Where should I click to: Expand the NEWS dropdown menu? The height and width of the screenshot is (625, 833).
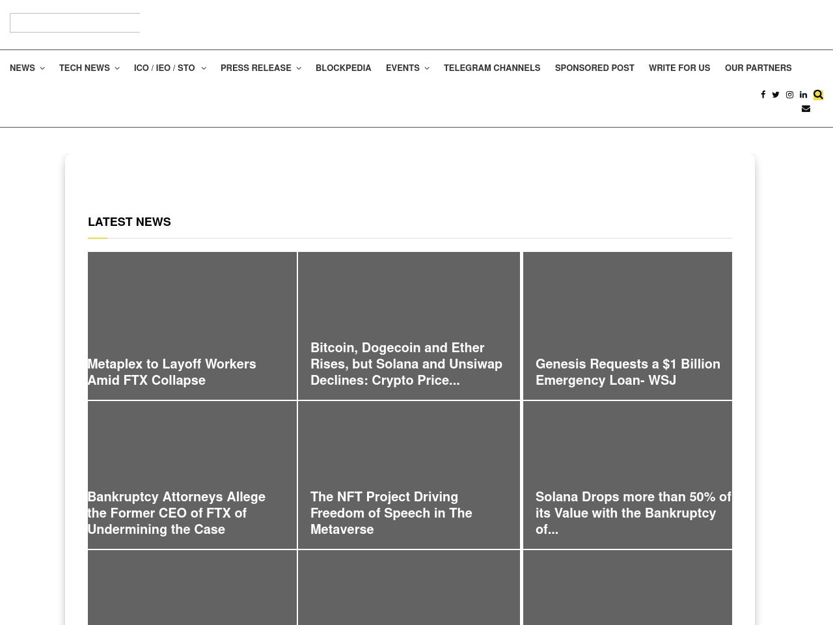pos(27,68)
